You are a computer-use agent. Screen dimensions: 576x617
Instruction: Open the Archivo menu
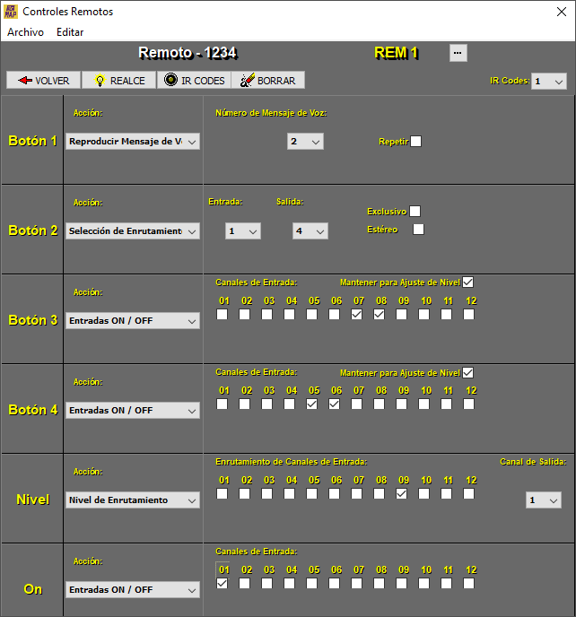(x=25, y=32)
